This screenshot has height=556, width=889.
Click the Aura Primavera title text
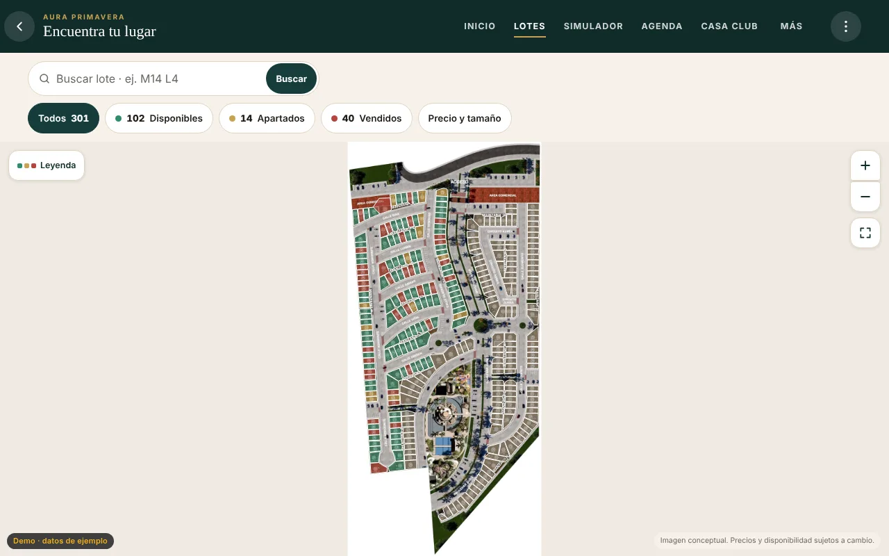[84, 17]
